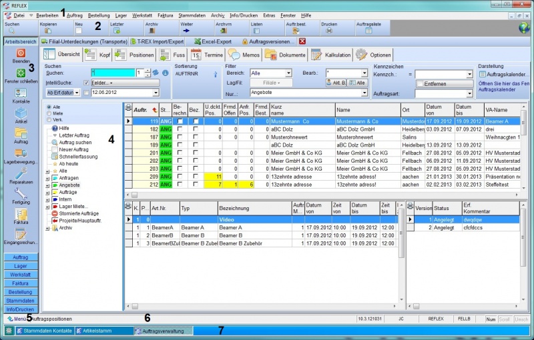
Task: Switch to the Termine tab
Action: (x=207, y=55)
